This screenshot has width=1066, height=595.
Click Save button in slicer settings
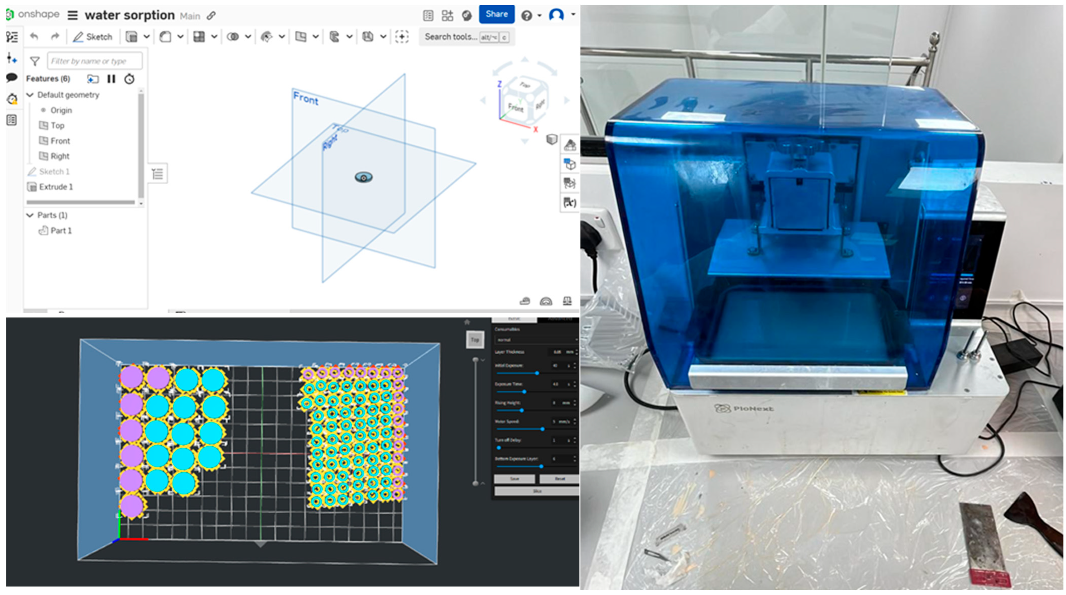pos(514,479)
